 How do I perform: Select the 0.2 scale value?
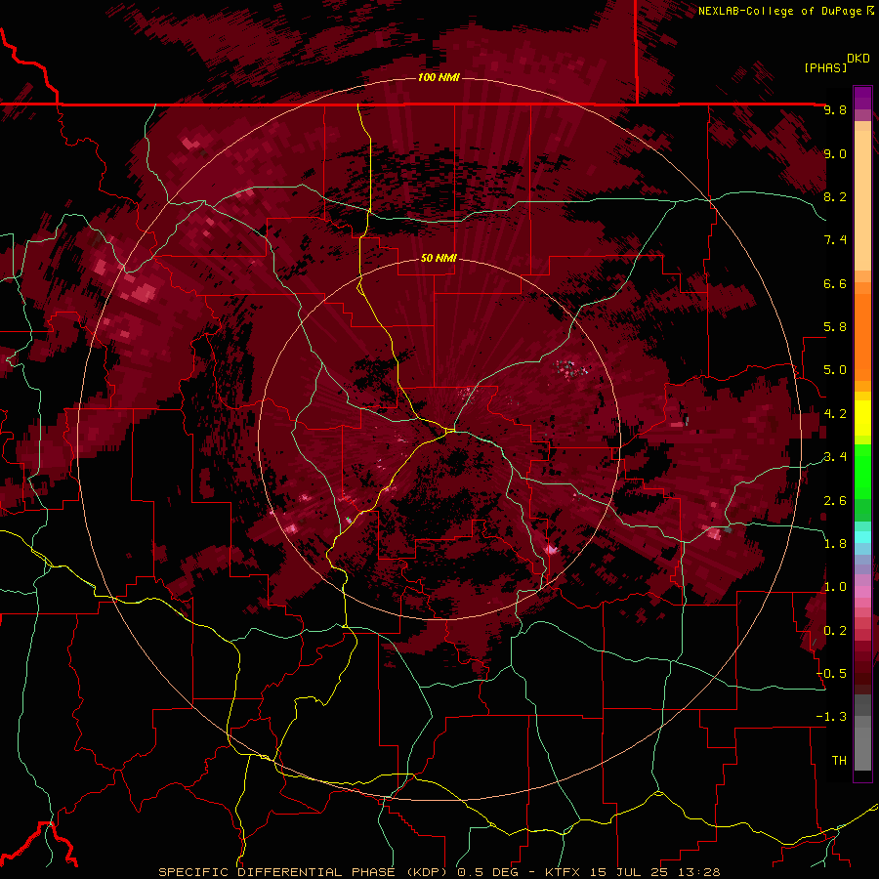(835, 631)
